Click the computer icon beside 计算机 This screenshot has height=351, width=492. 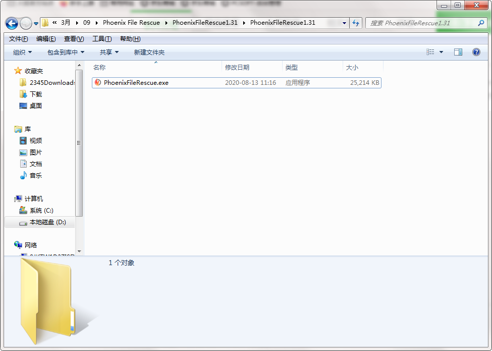pyautogui.click(x=18, y=199)
